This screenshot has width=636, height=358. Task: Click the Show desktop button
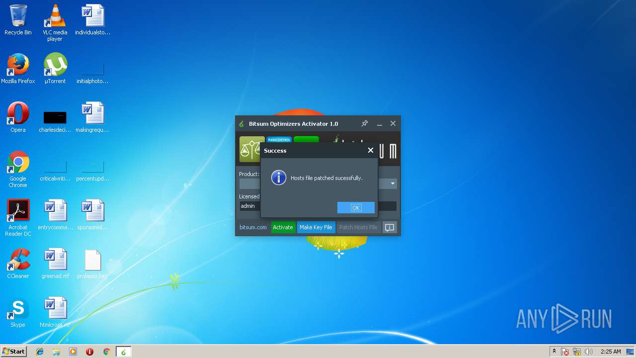[631, 352]
